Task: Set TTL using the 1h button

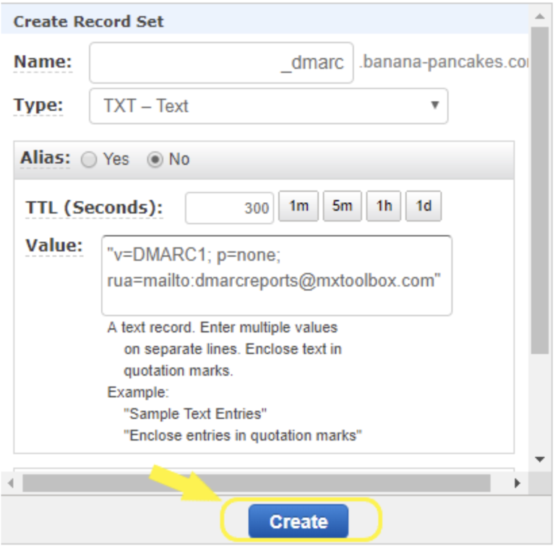Action: click(384, 207)
